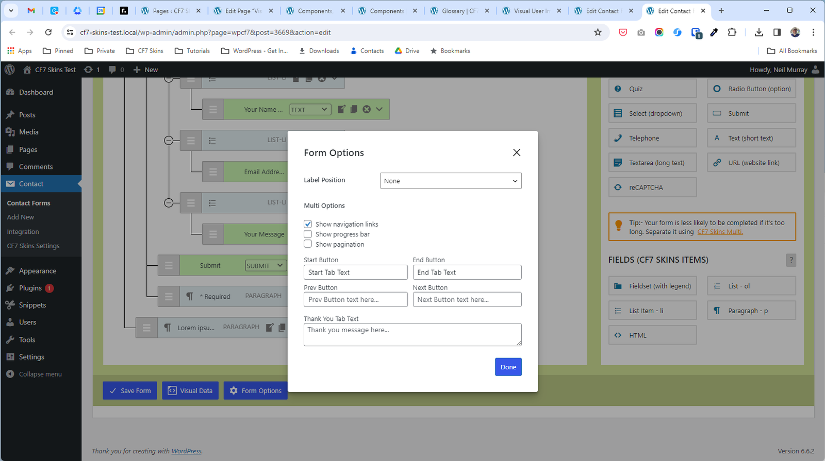Image resolution: width=825 pixels, height=461 pixels.
Task: Close the Form Options dialog
Action: pyautogui.click(x=517, y=152)
